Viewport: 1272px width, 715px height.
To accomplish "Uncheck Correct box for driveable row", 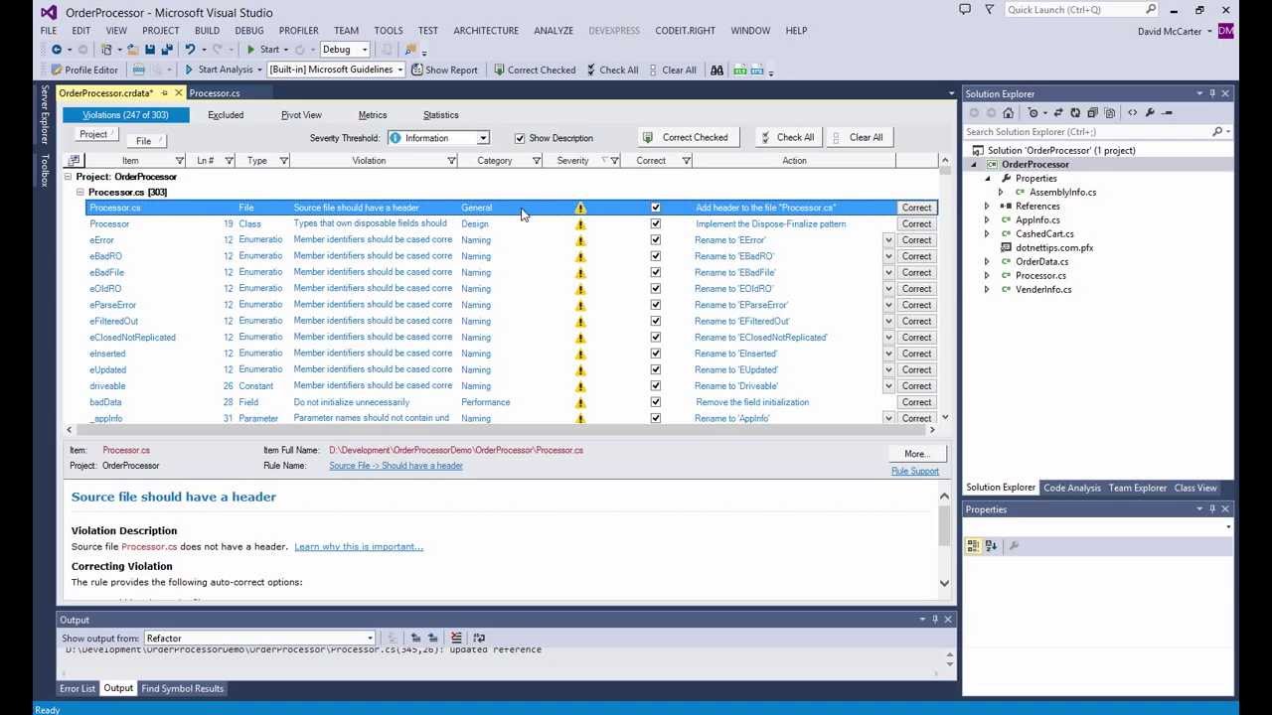I will tap(655, 386).
